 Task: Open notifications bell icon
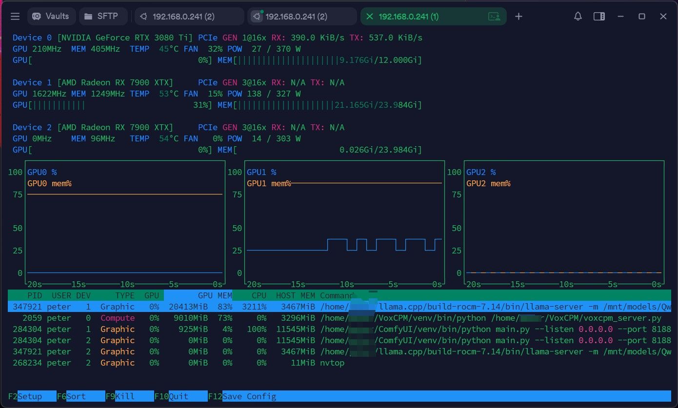[578, 16]
